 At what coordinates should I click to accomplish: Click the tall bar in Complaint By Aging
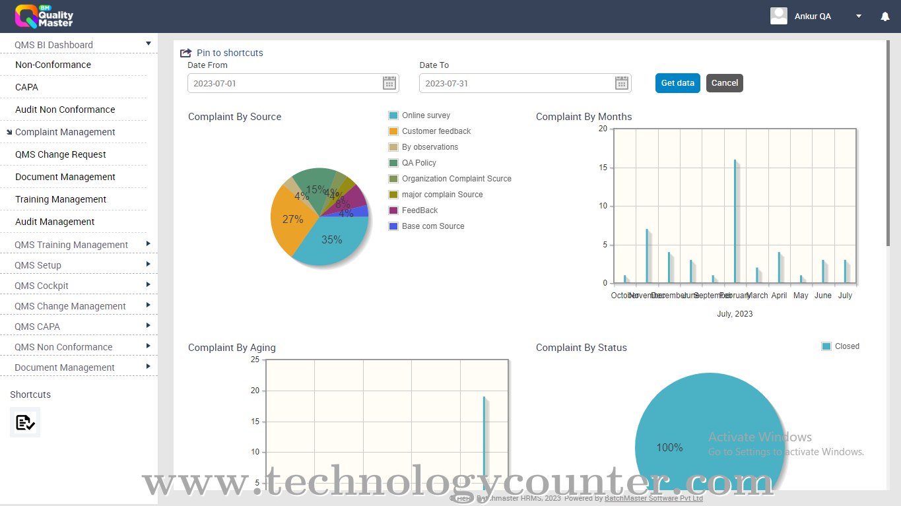point(484,442)
